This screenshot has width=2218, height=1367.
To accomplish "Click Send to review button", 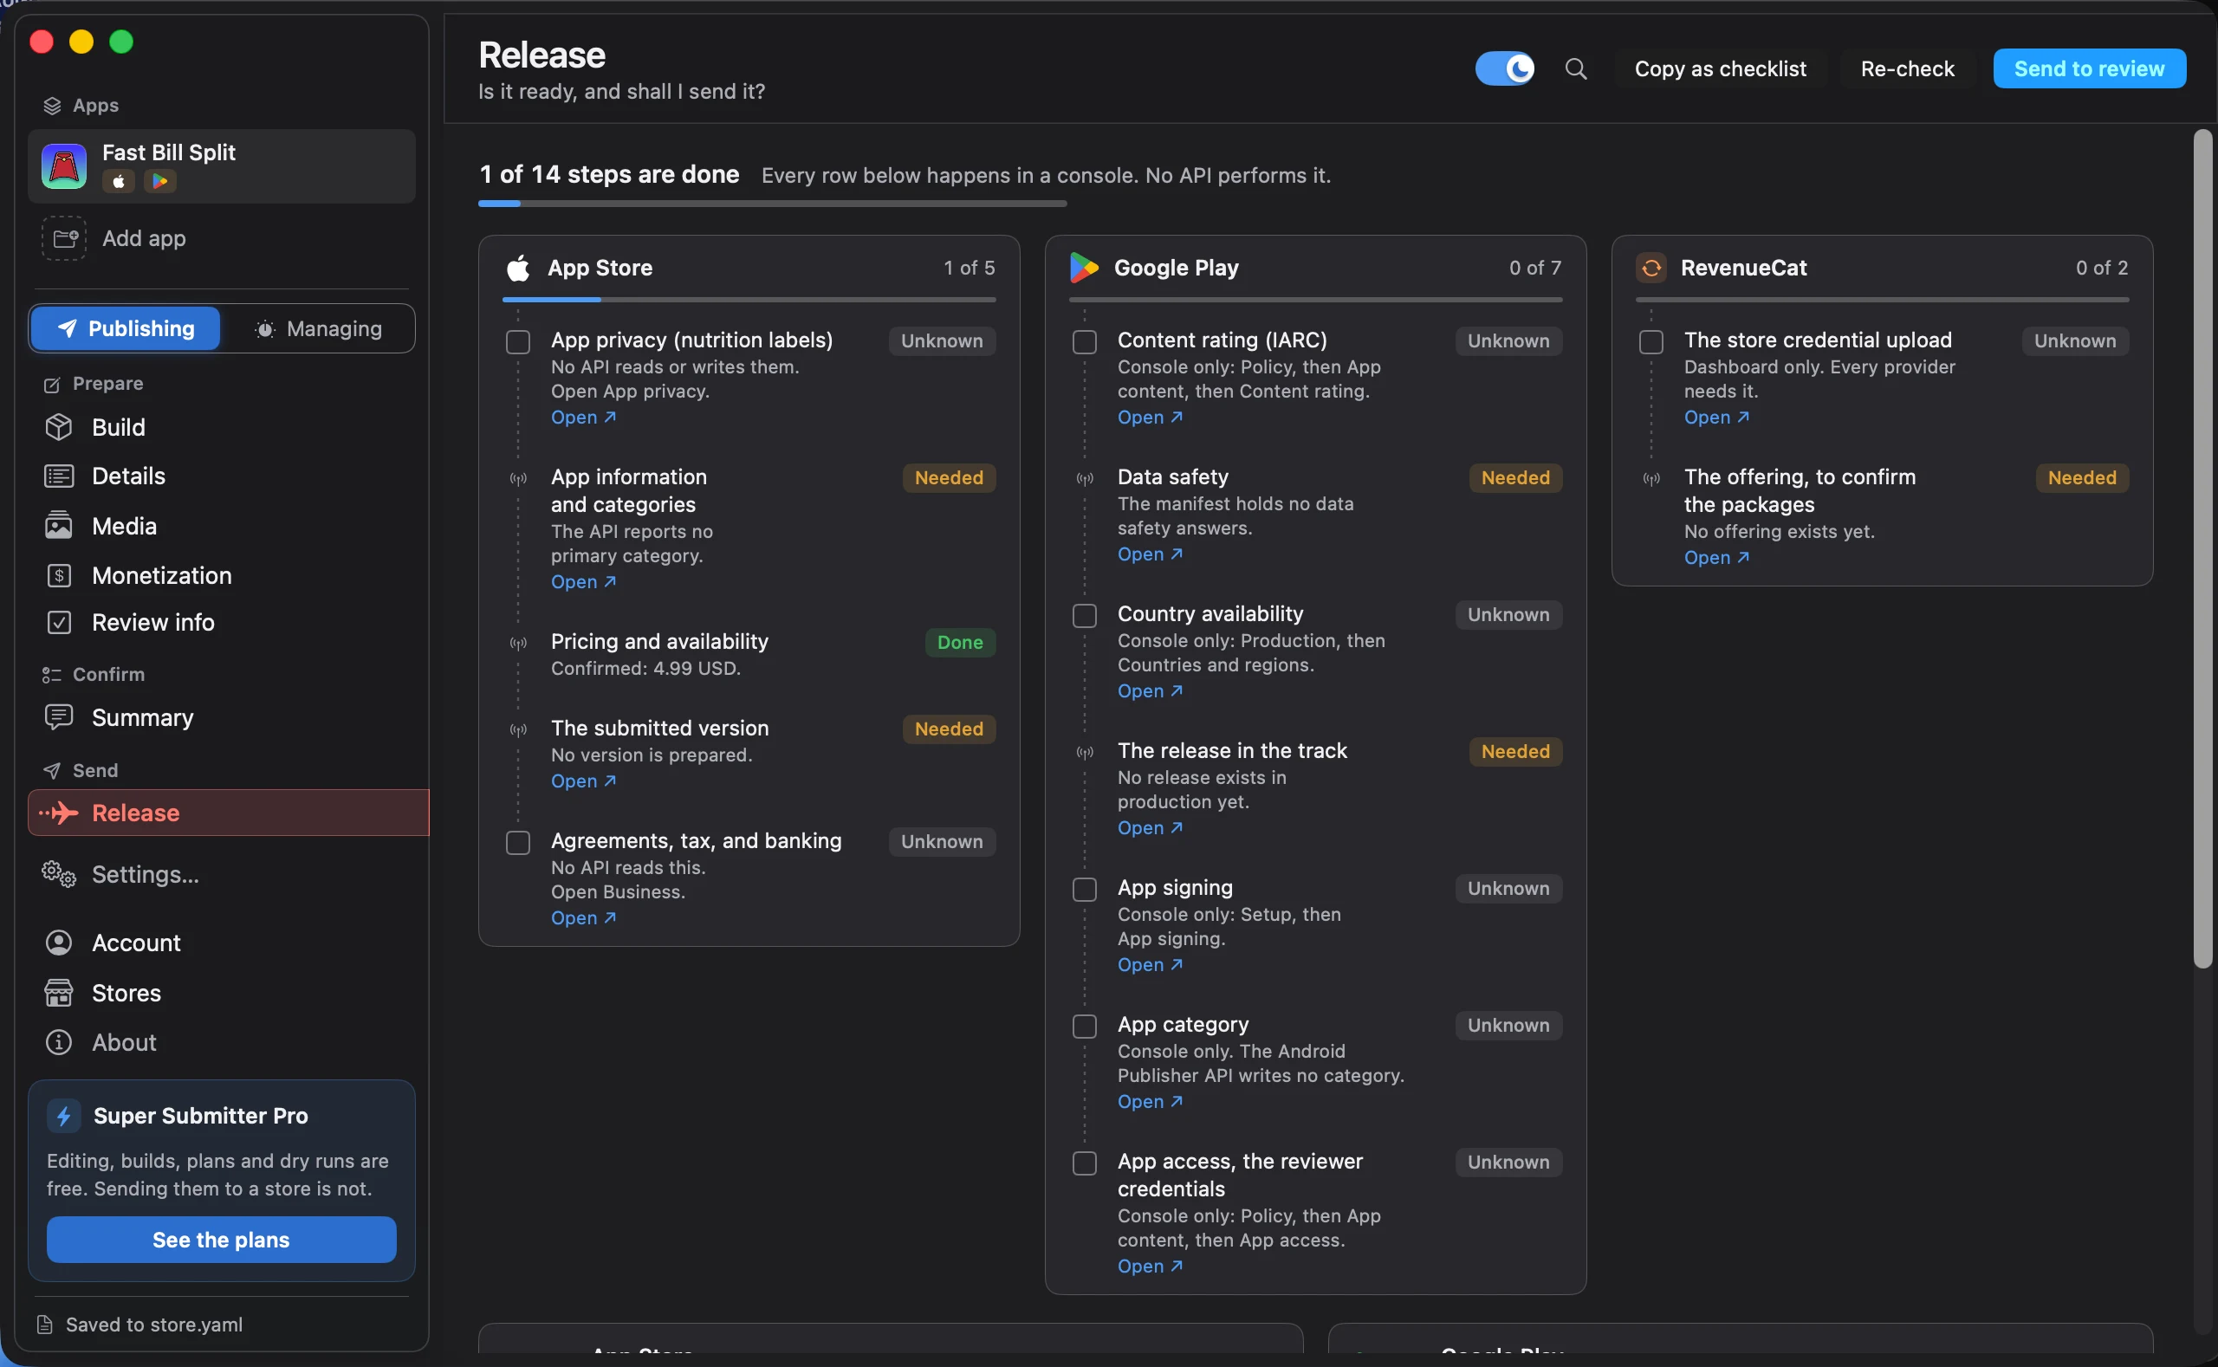I will (x=2089, y=68).
